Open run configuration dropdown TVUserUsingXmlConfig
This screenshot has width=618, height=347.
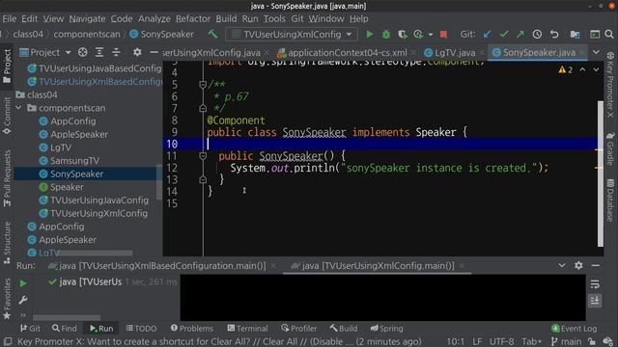click(292, 35)
